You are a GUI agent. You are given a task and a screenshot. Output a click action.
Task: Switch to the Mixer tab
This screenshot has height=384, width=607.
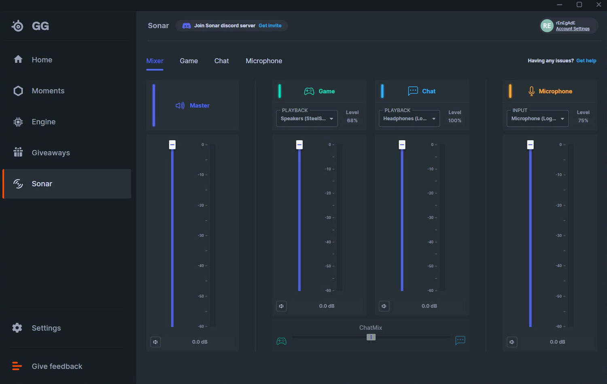pos(155,61)
